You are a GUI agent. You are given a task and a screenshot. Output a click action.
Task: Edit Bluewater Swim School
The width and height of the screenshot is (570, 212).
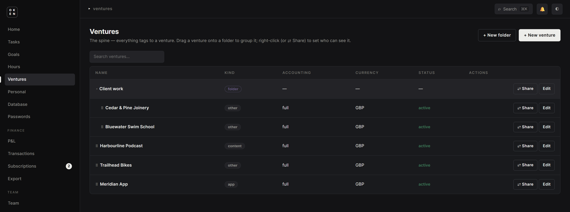point(547,127)
